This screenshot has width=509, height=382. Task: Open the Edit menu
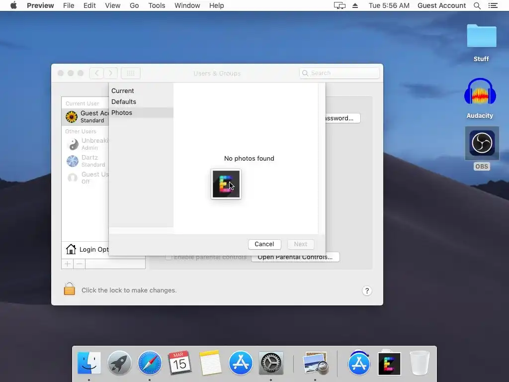point(89,5)
